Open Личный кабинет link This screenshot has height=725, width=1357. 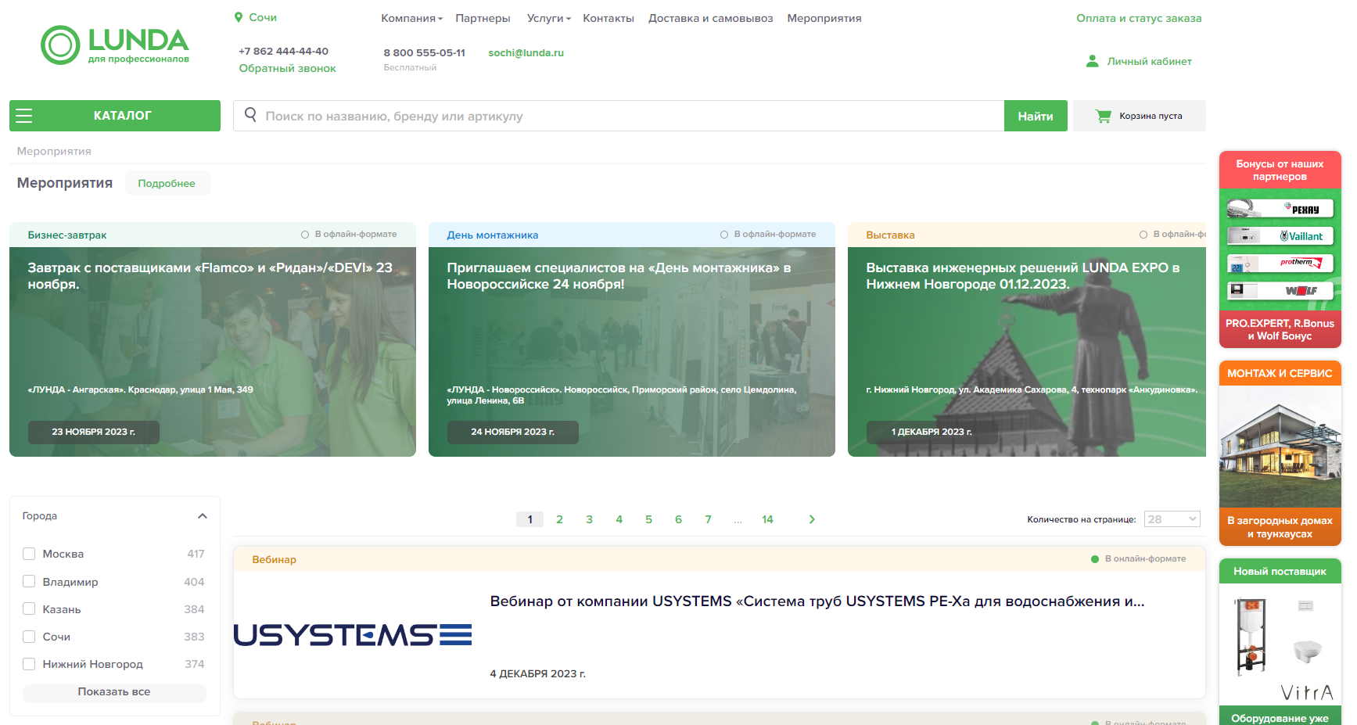pos(1149,61)
